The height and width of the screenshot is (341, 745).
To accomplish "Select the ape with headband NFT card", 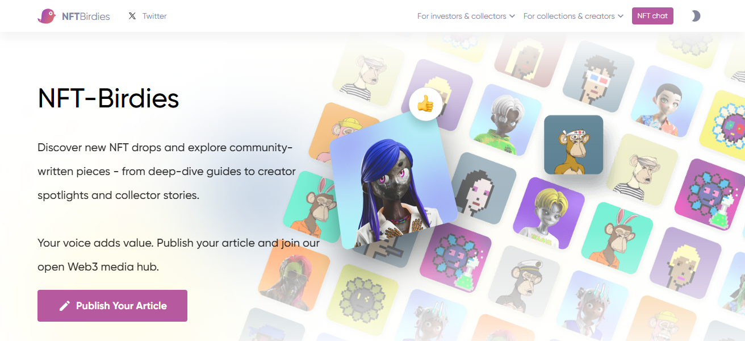I will [574, 145].
